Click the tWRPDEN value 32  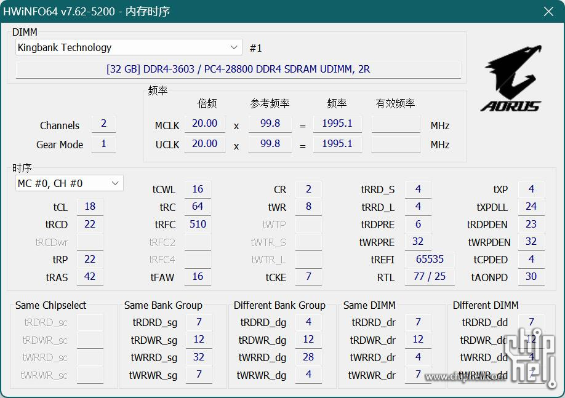[x=532, y=242]
